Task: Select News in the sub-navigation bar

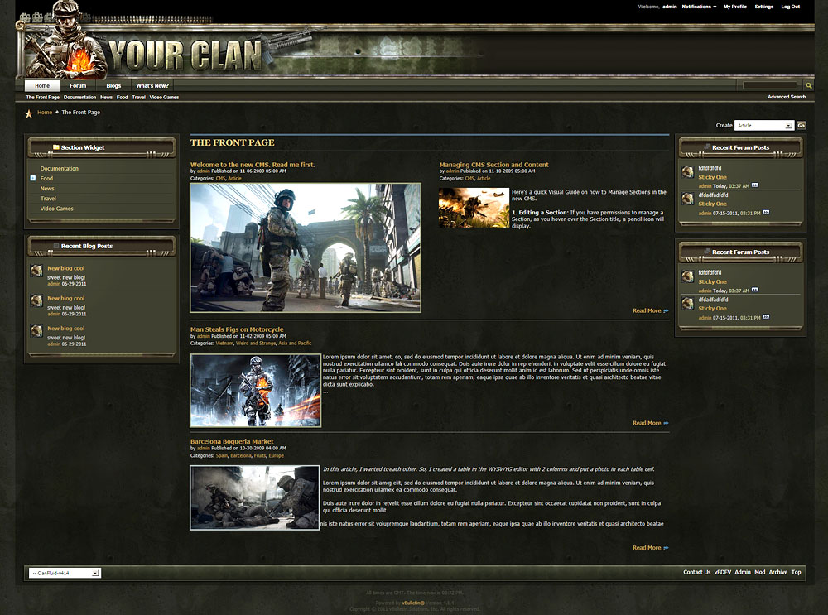Action: tap(106, 97)
